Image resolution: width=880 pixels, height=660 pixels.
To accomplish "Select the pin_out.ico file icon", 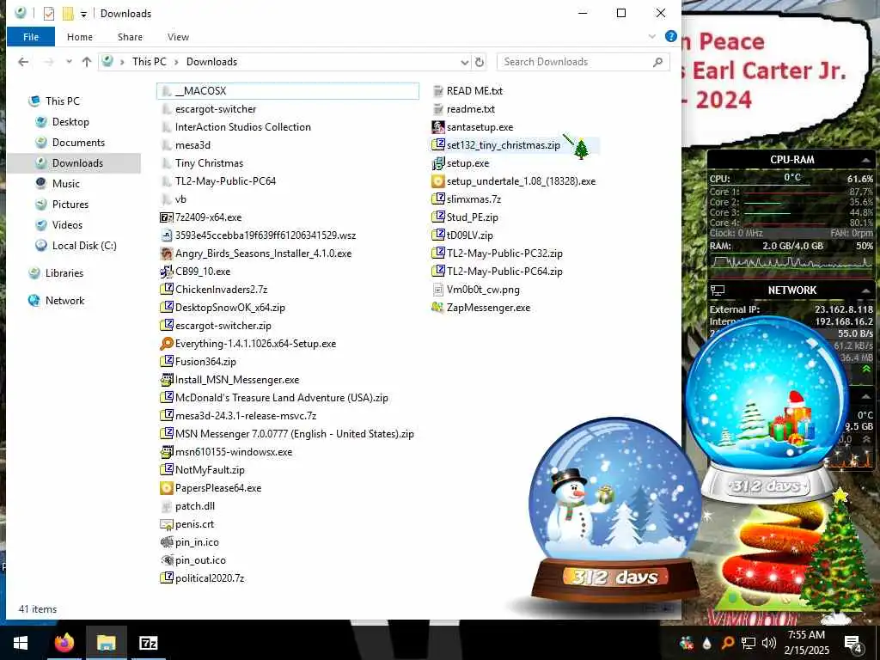I will point(167,560).
